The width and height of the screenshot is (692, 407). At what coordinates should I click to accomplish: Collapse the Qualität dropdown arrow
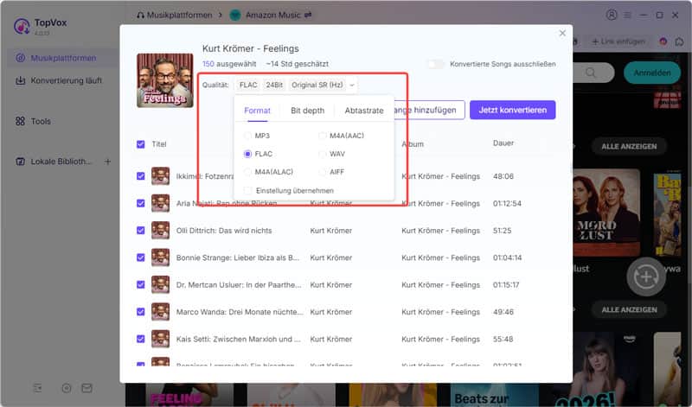tap(352, 85)
